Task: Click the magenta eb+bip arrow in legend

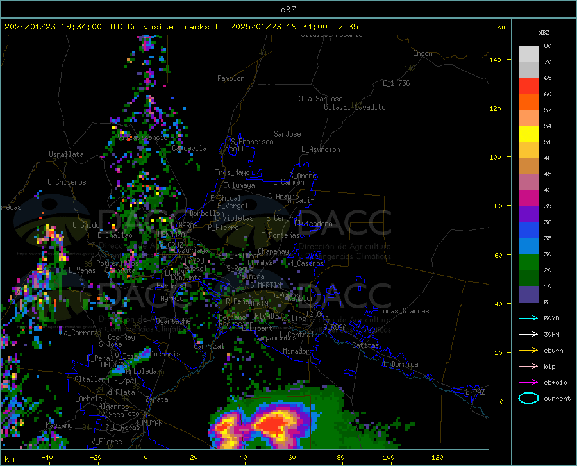Action: (528, 383)
